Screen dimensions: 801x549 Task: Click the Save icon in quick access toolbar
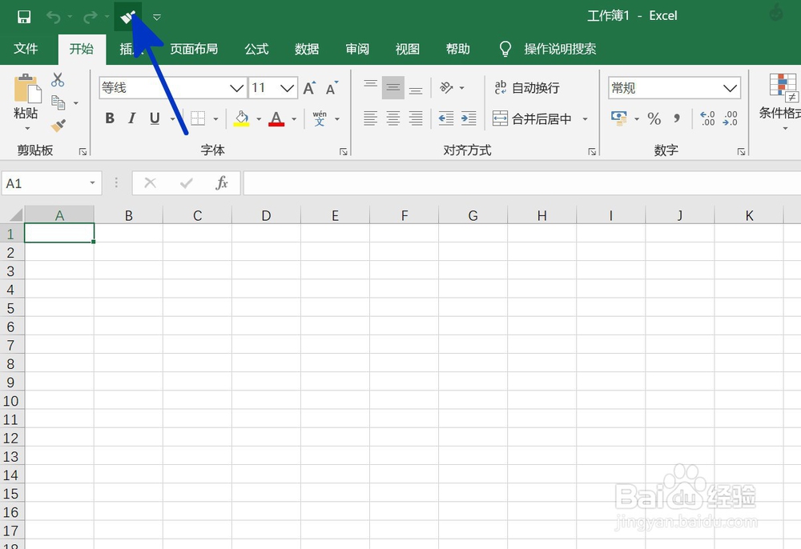[23, 17]
